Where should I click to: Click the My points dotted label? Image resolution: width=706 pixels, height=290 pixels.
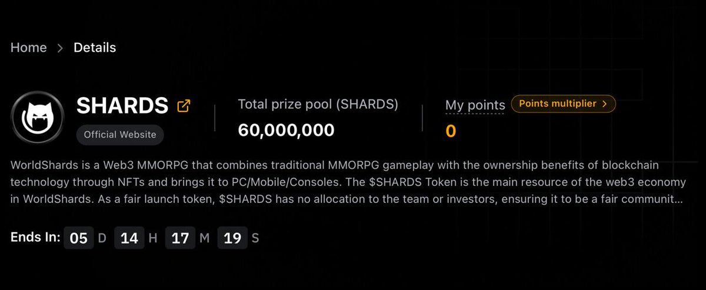pyautogui.click(x=475, y=105)
